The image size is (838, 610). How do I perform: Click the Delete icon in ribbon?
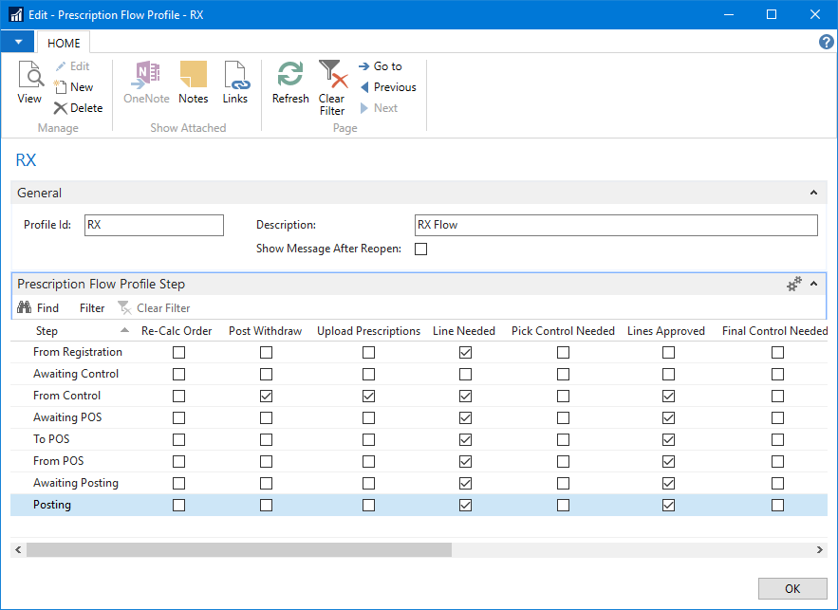78,108
